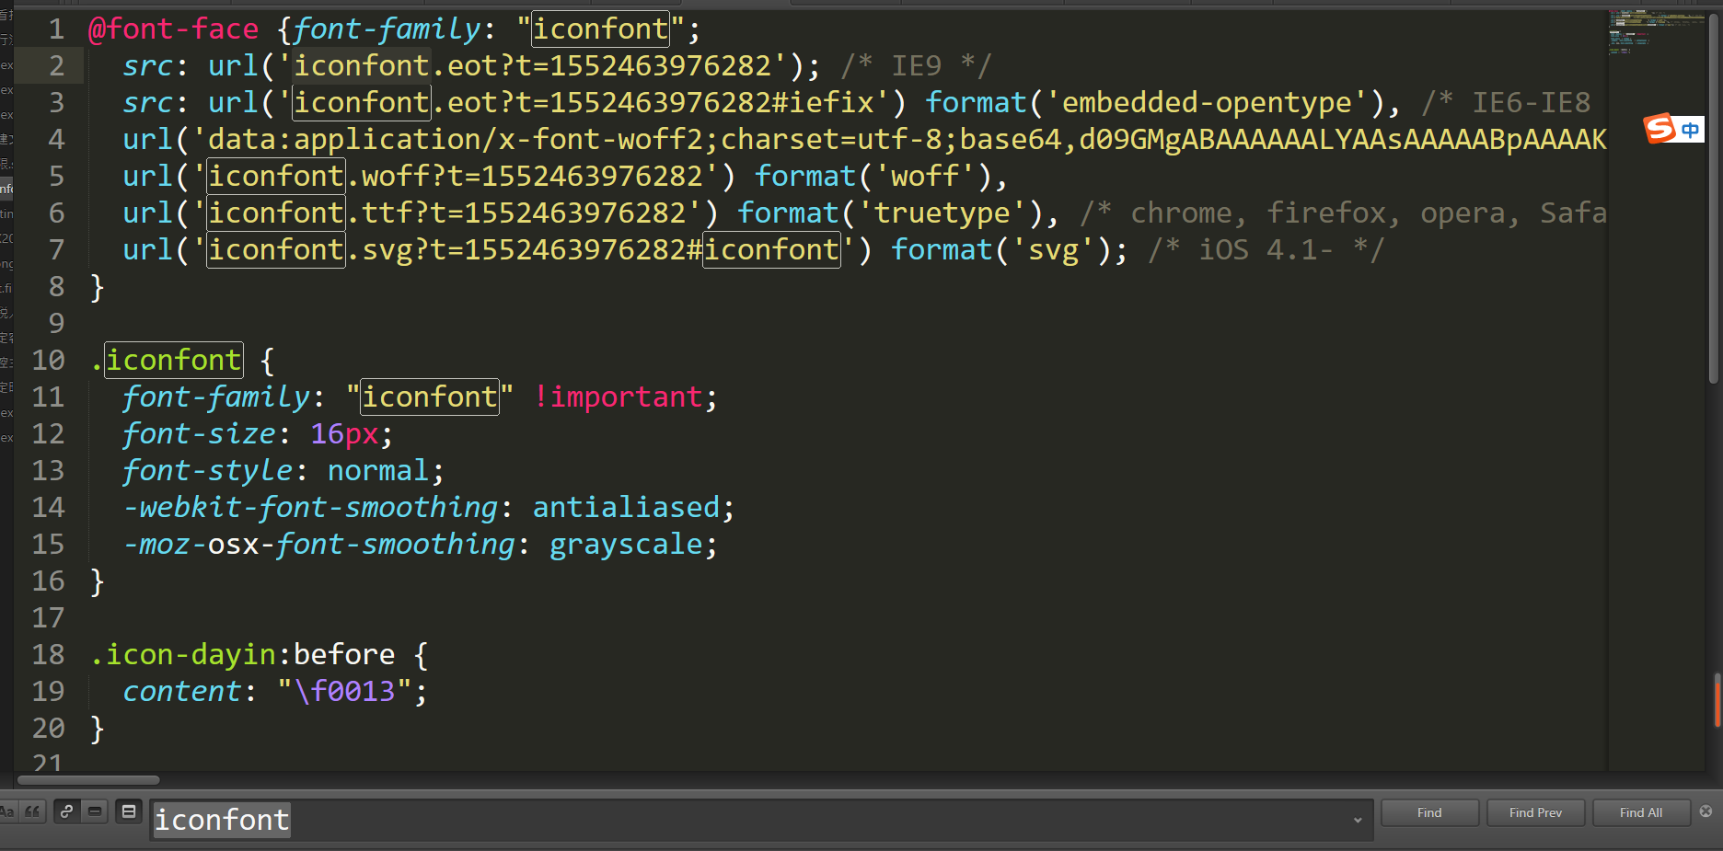Click the closing brace on line 8

pos(97,288)
